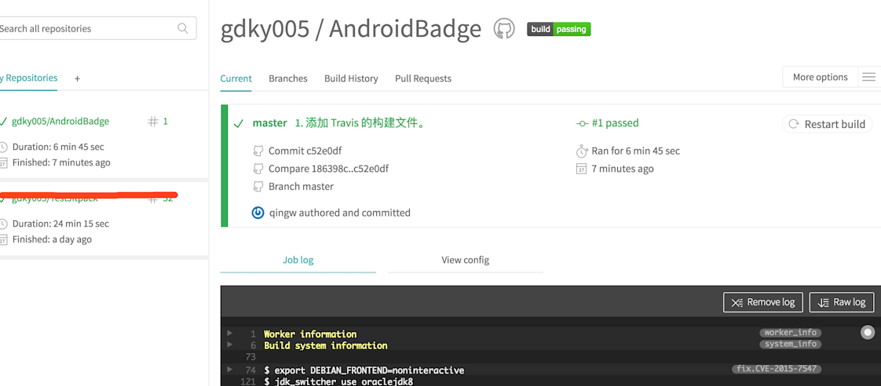Select the Job log tab

click(298, 260)
